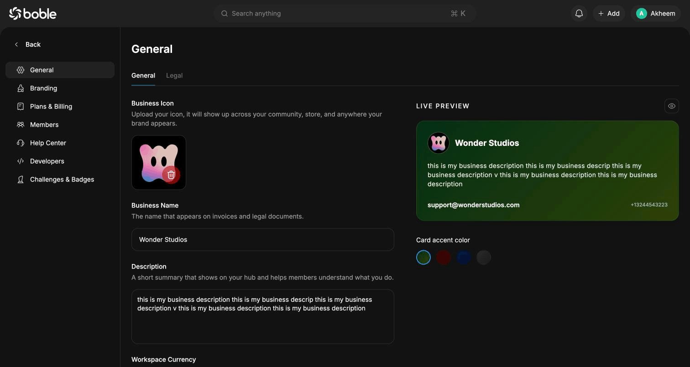This screenshot has height=367, width=690.
Task: Open Developers settings
Action: tap(60, 161)
